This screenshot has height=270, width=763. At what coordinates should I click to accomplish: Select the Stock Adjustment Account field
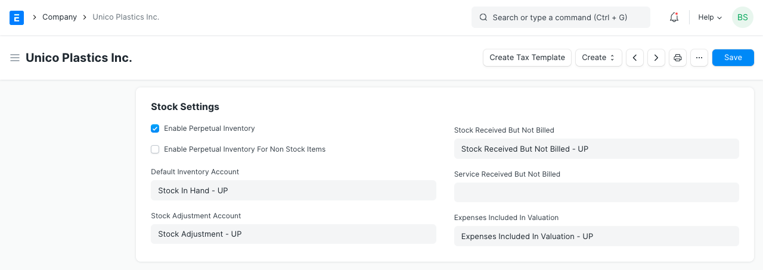pos(293,234)
